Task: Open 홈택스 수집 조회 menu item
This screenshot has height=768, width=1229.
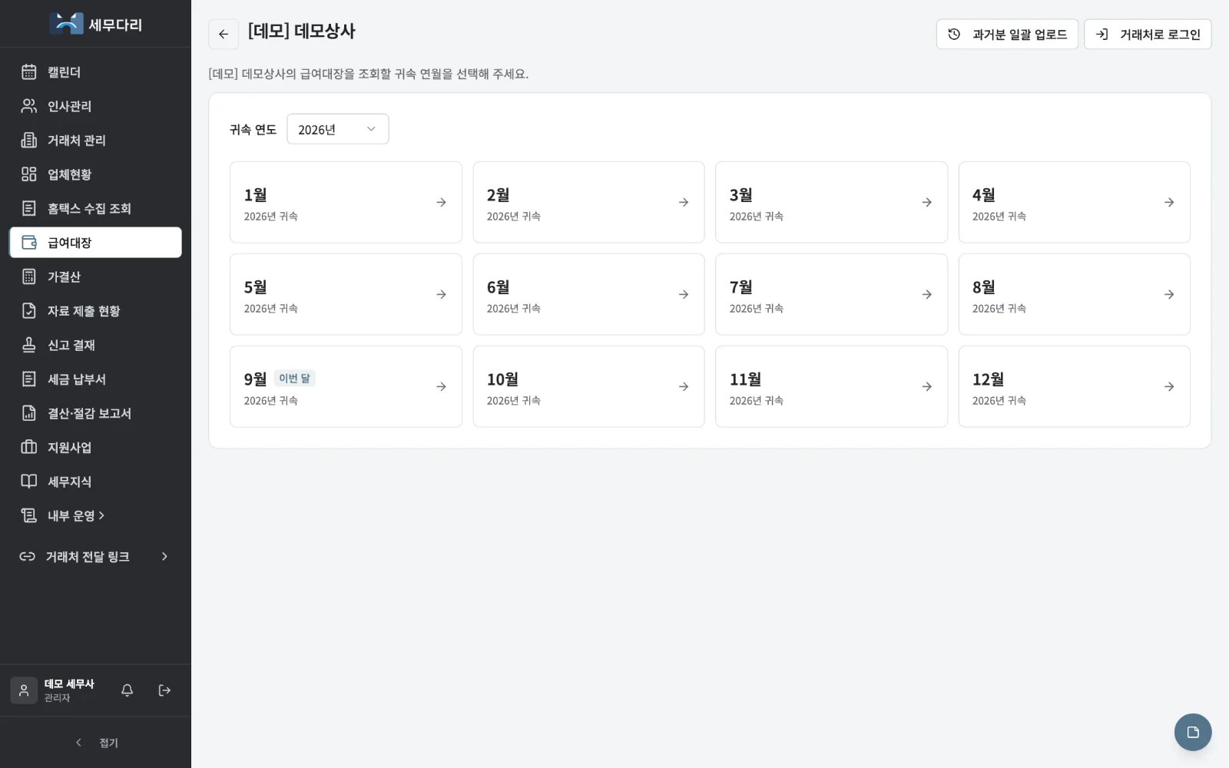Action: 95,208
